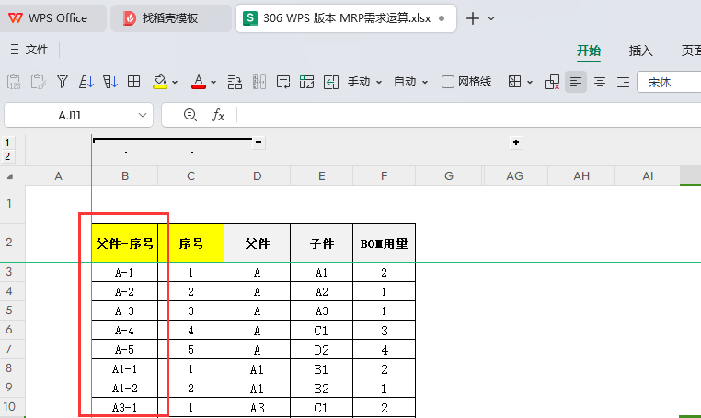Screen dimensions: 701x418
Task: Open the 自动 dropdown
Action: pos(410,82)
